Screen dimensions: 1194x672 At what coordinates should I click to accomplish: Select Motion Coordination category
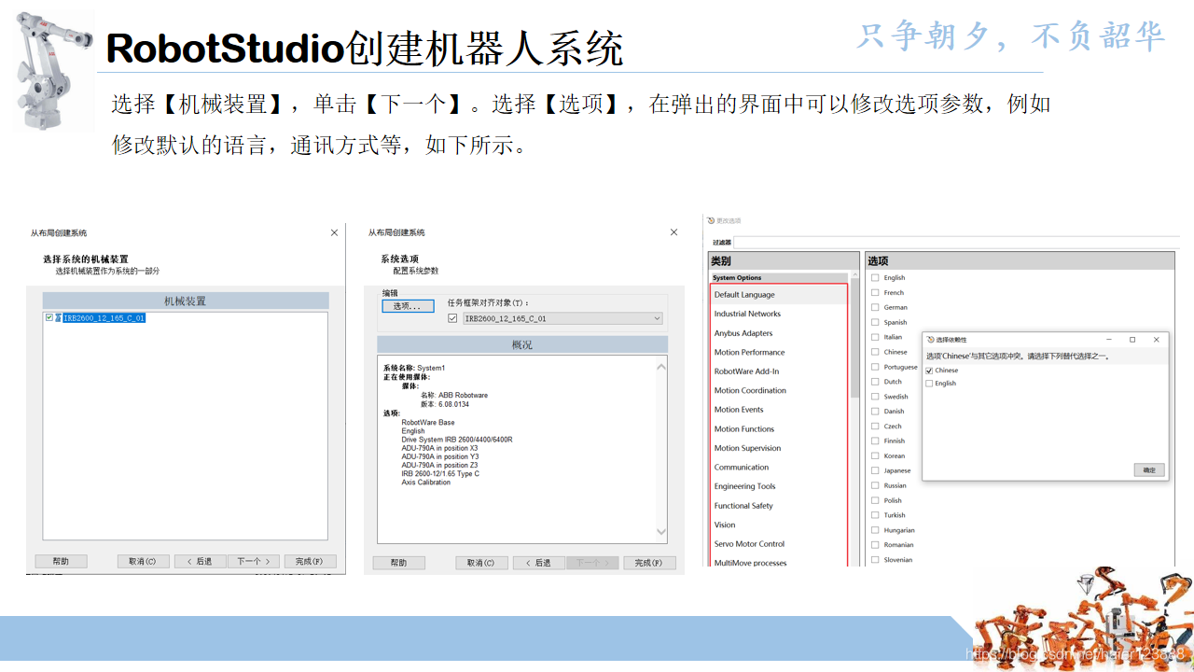click(x=779, y=390)
